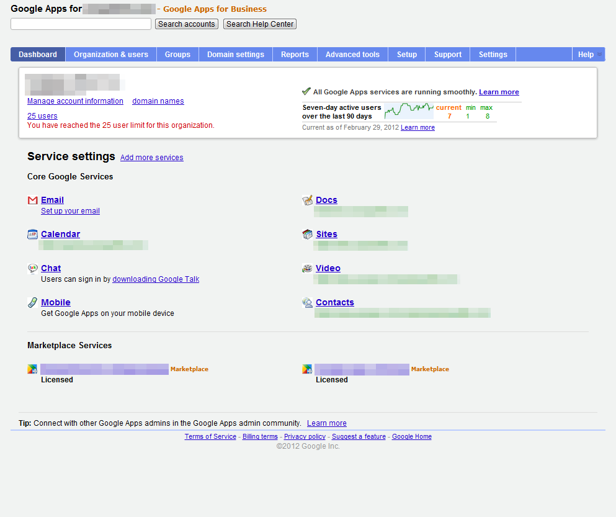616x517 pixels.
Task: Click the Docs service icon
Action: (x=307, y=200)
